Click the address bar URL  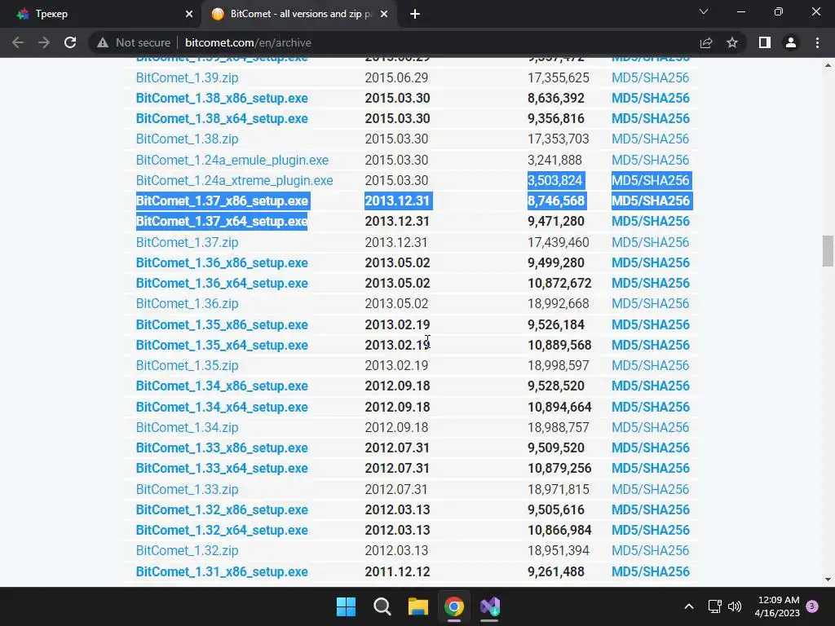pyautogui.click(x=248, y=42)
